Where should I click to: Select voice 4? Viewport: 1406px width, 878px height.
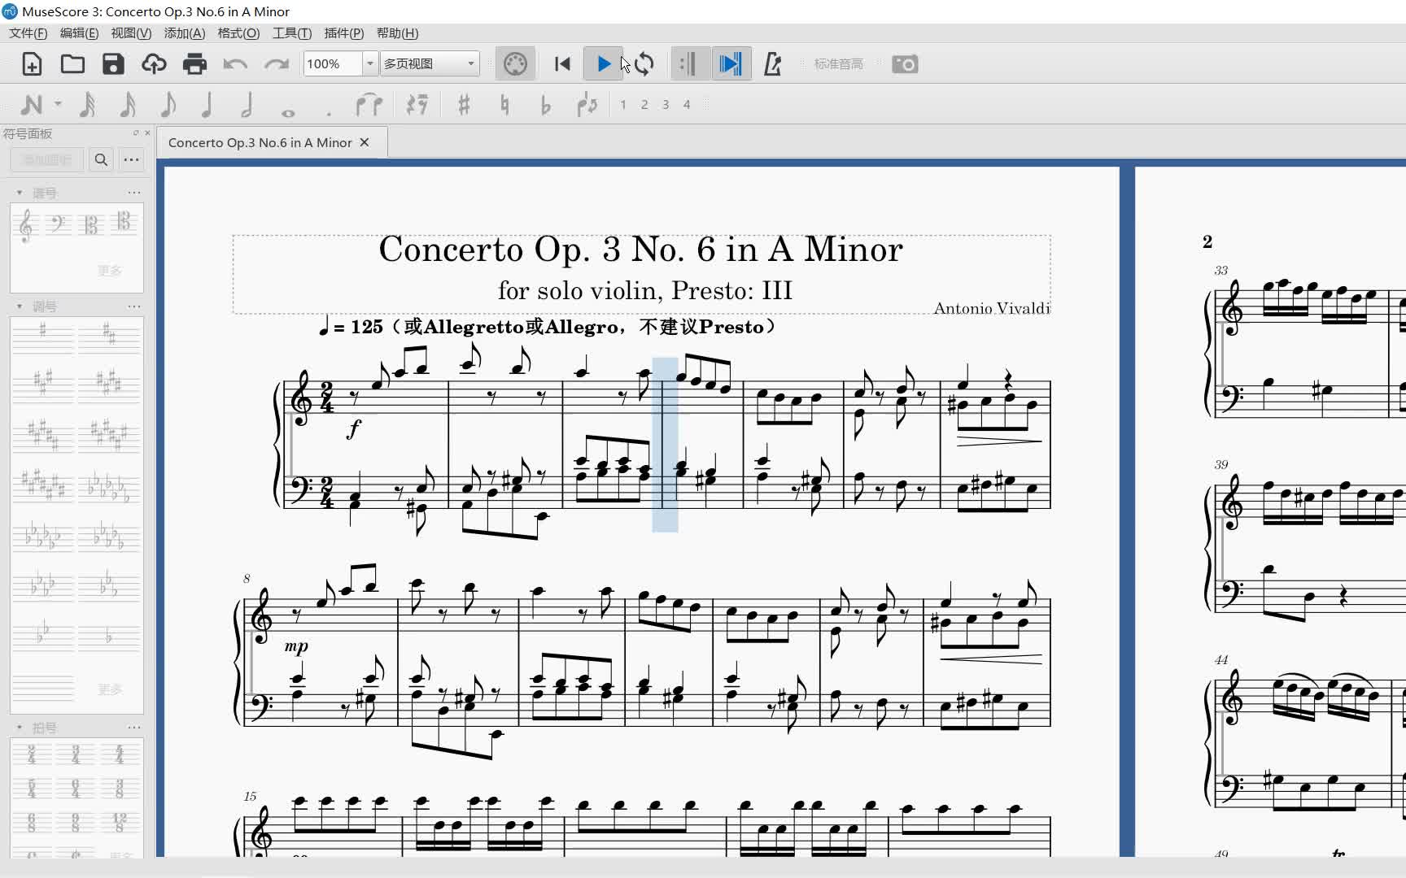(x=687, y=104)
